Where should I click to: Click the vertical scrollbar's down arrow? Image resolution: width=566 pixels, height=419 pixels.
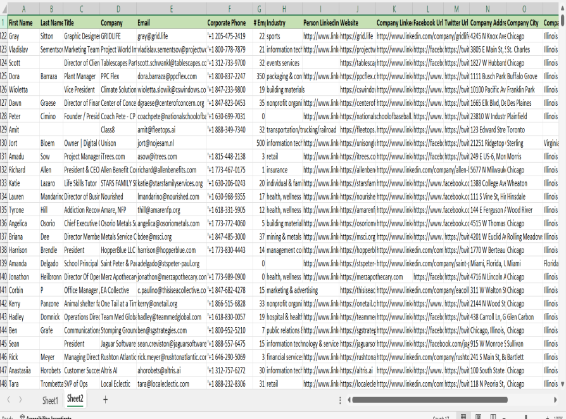click(x=562, y=384)
